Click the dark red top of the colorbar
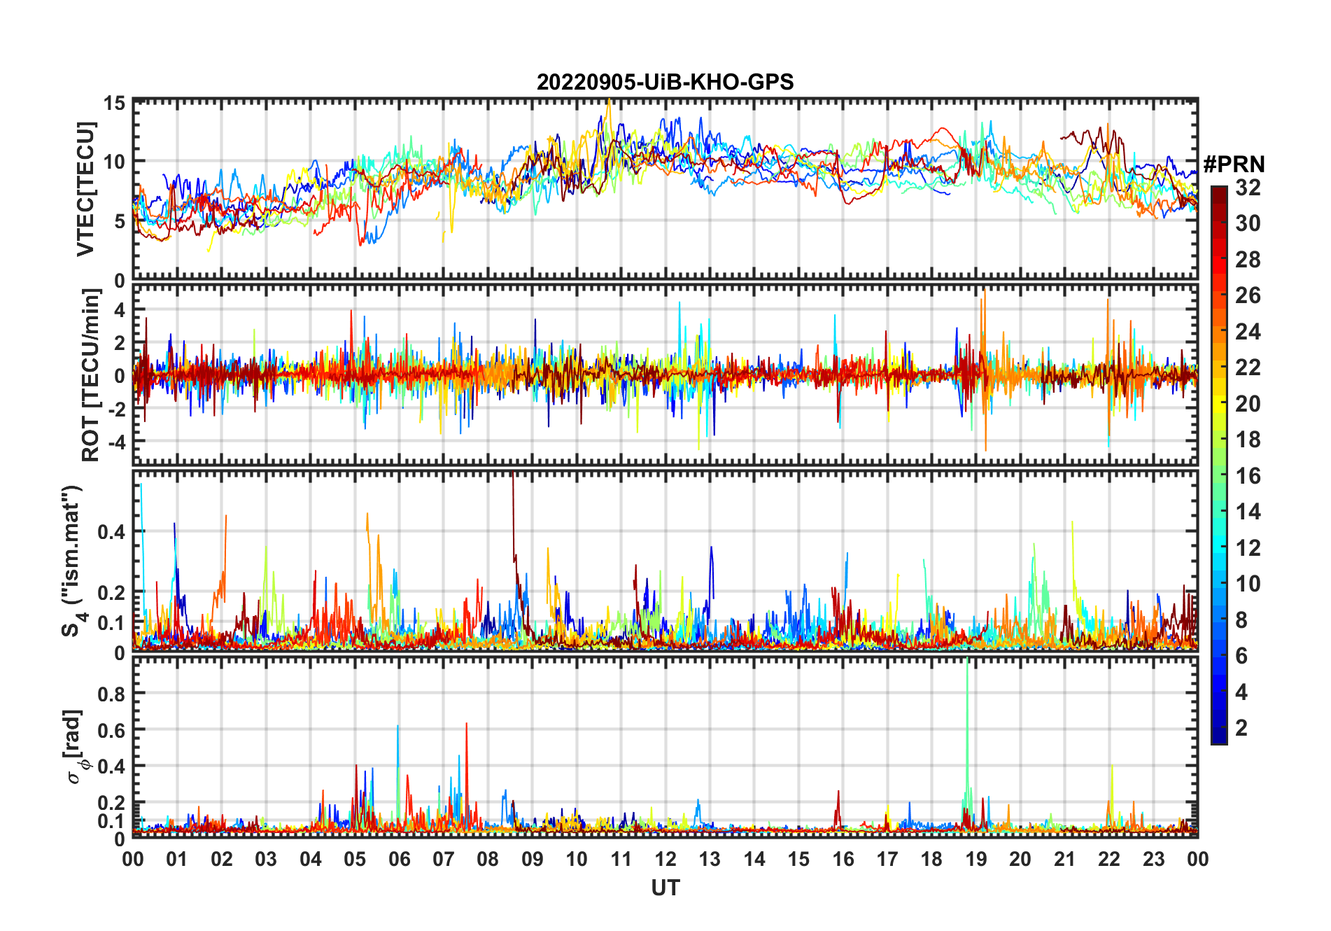The width and height of the screenshot is (1331, 931). [1218, 194]
